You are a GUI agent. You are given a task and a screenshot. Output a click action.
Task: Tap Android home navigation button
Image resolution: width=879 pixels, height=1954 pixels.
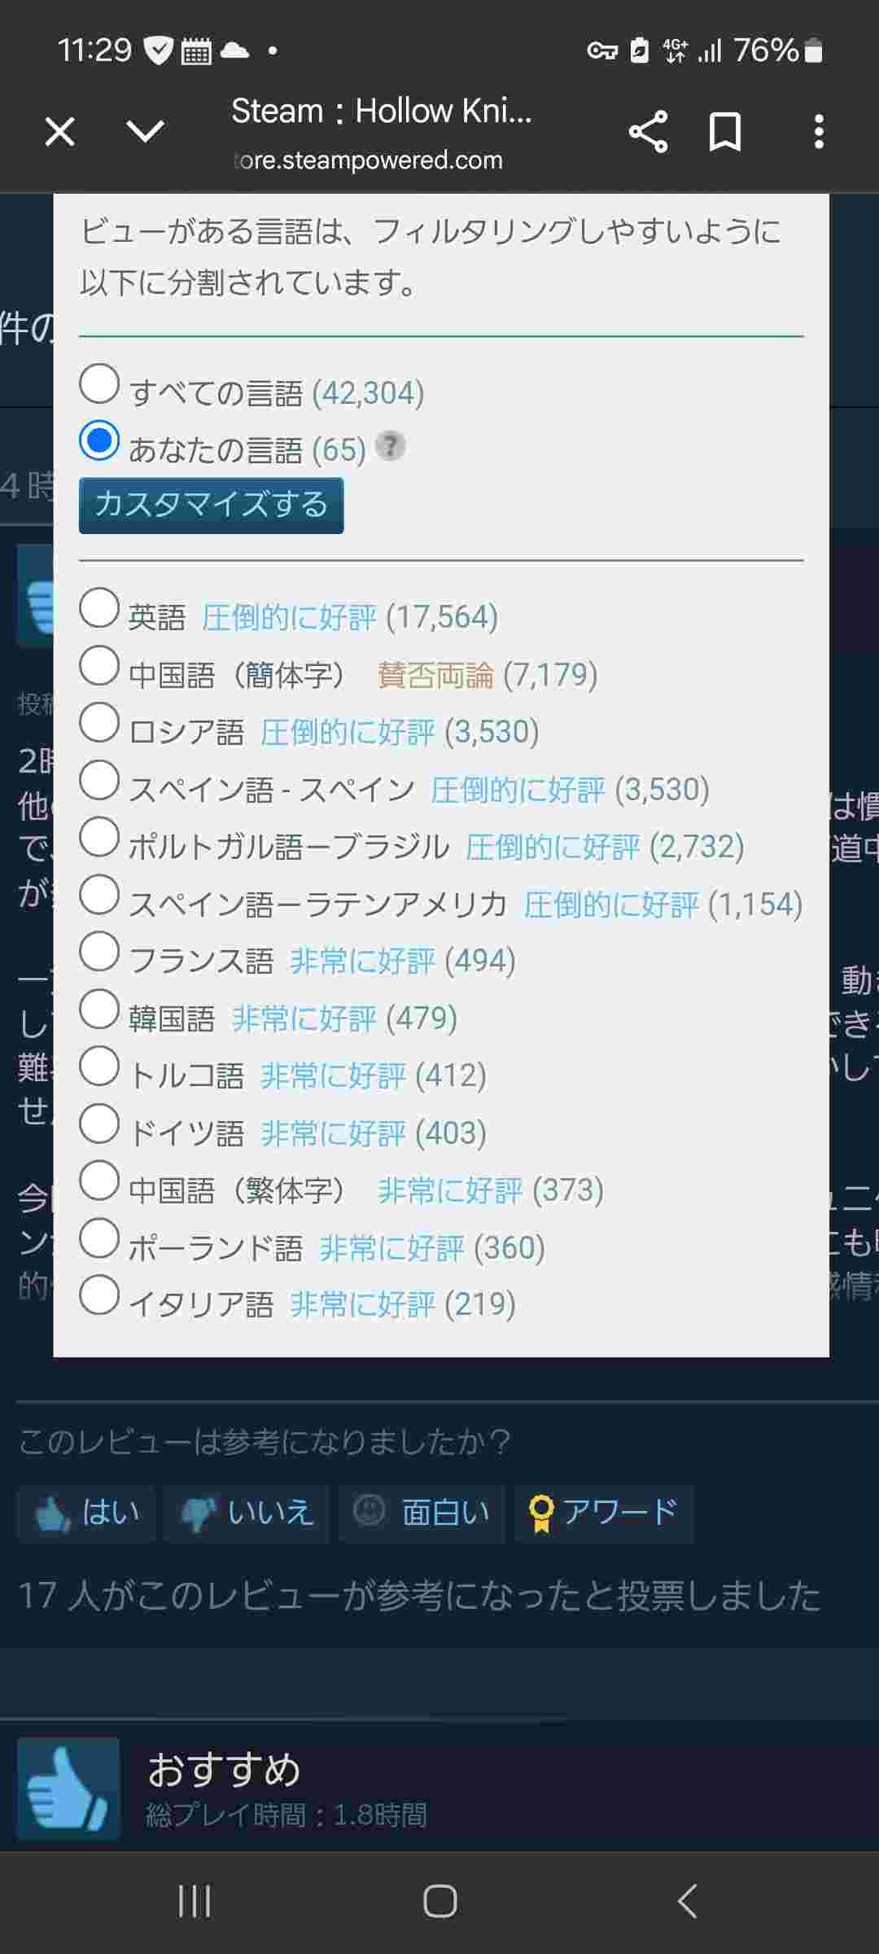(439, 1901)
